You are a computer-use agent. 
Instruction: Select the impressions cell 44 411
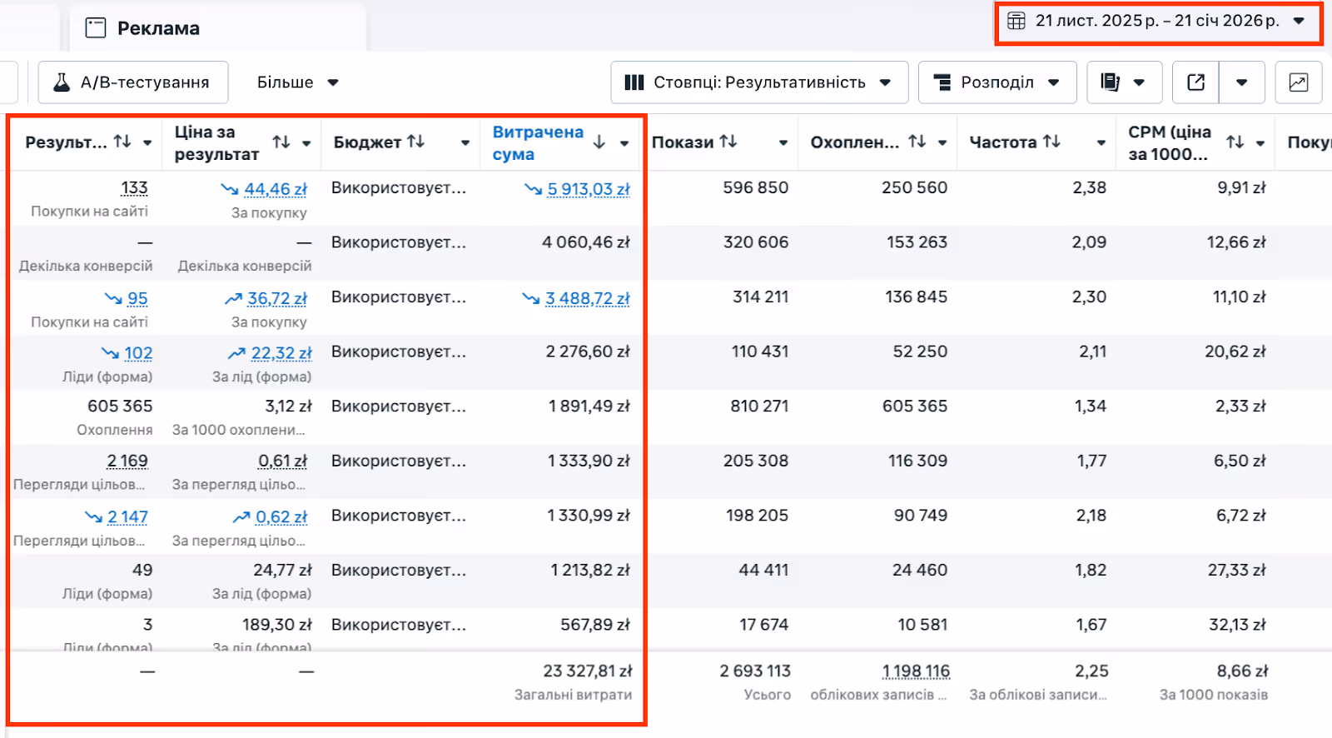(763, 571)
